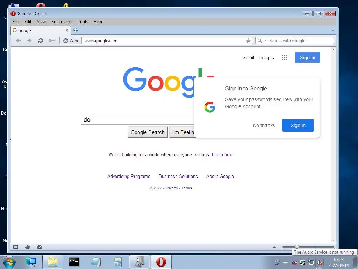Viewport: 358px width, 269px height.
Task: Open the About Google link
Action: [220, 177]
